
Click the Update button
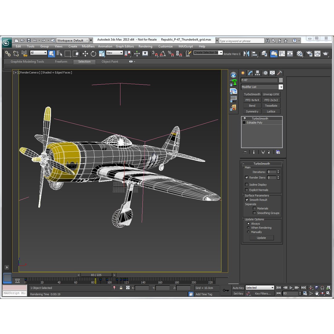[261, 238]
